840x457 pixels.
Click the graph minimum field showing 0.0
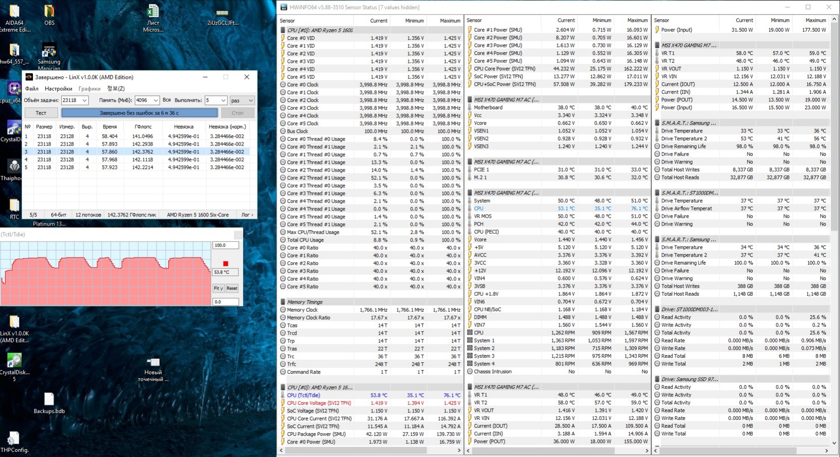click(226, 302)
